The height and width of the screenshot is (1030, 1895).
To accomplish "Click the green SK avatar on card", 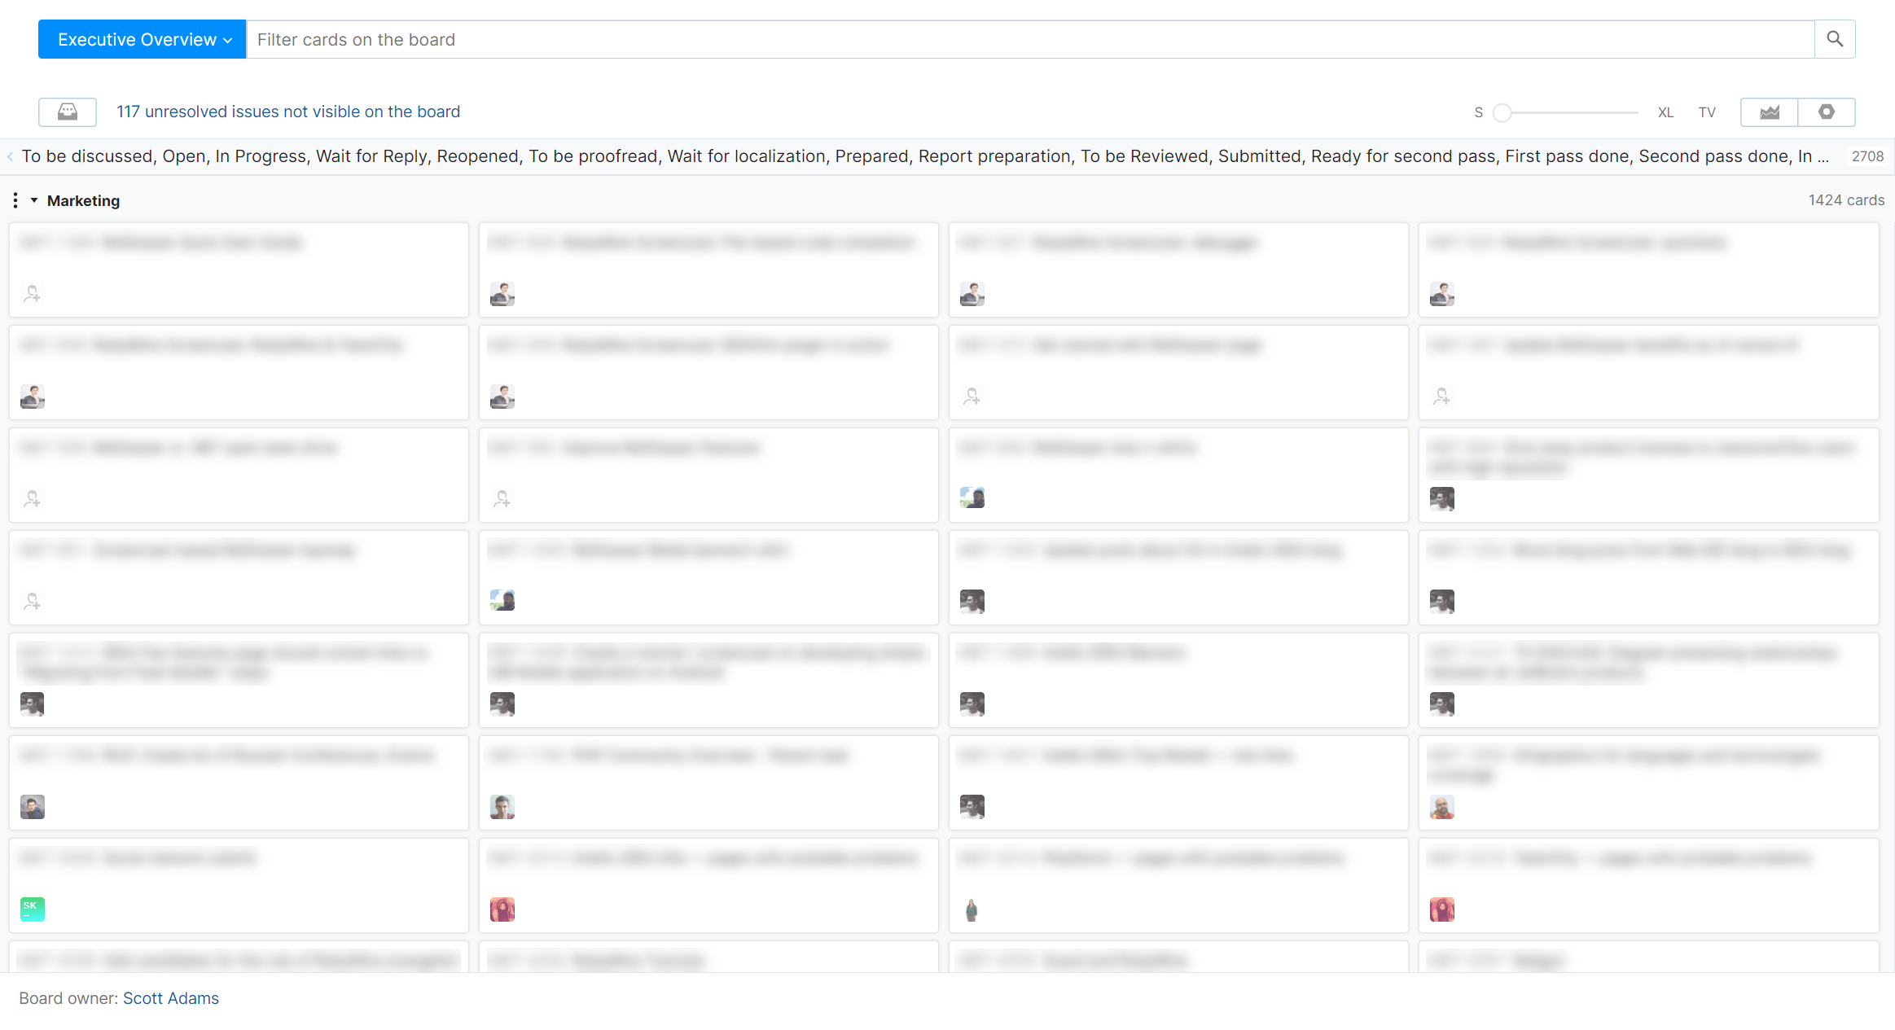I will pos(32,909).
